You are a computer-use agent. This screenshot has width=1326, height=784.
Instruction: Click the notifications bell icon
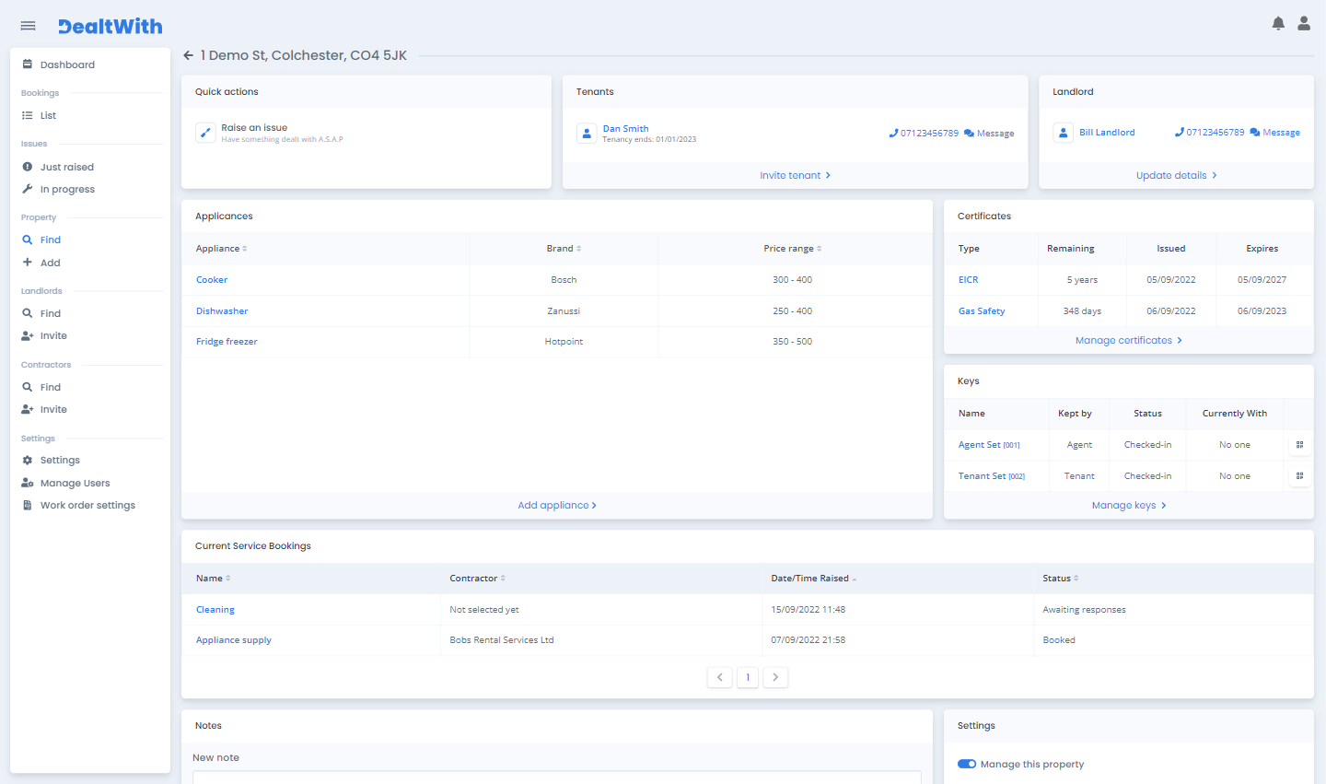coord(1278,24)
